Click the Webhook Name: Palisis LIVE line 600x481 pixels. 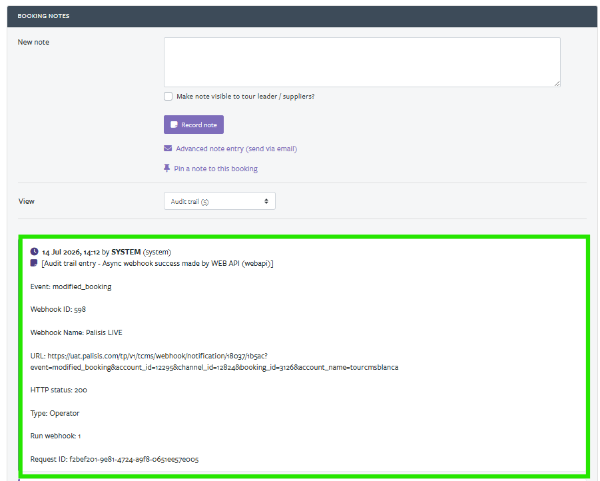(x=76, y=332)
